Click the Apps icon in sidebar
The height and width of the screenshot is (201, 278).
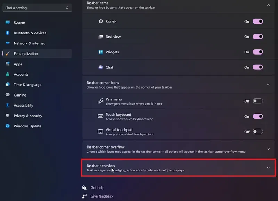[7, 64]
